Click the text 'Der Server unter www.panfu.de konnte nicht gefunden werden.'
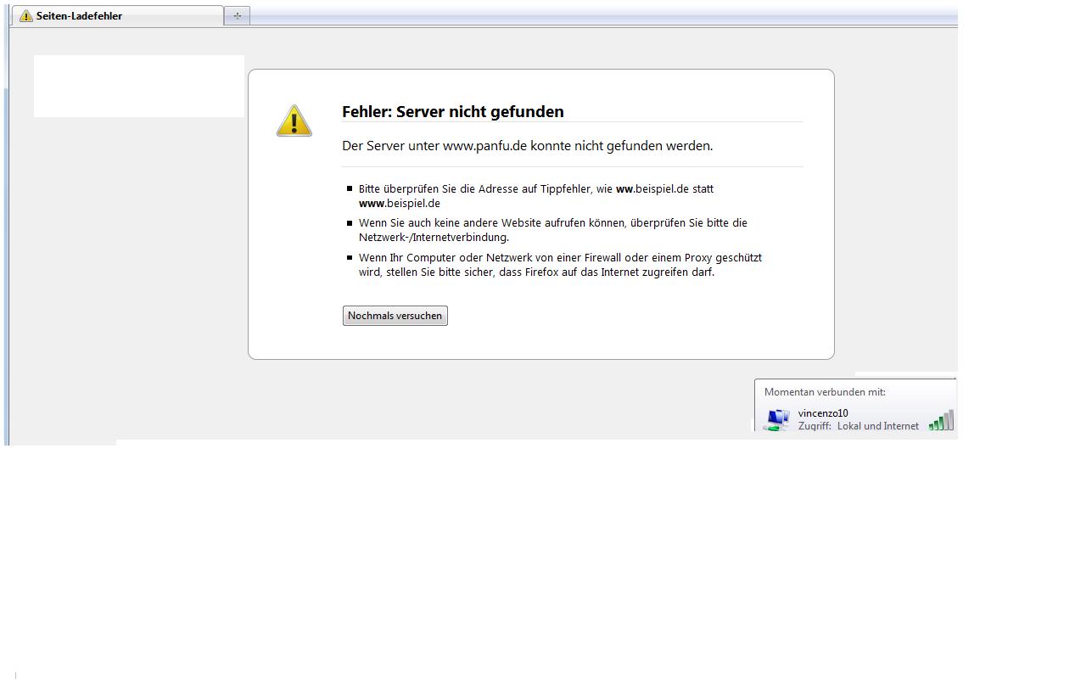The image size is (1086, 679). pos(528,146)
